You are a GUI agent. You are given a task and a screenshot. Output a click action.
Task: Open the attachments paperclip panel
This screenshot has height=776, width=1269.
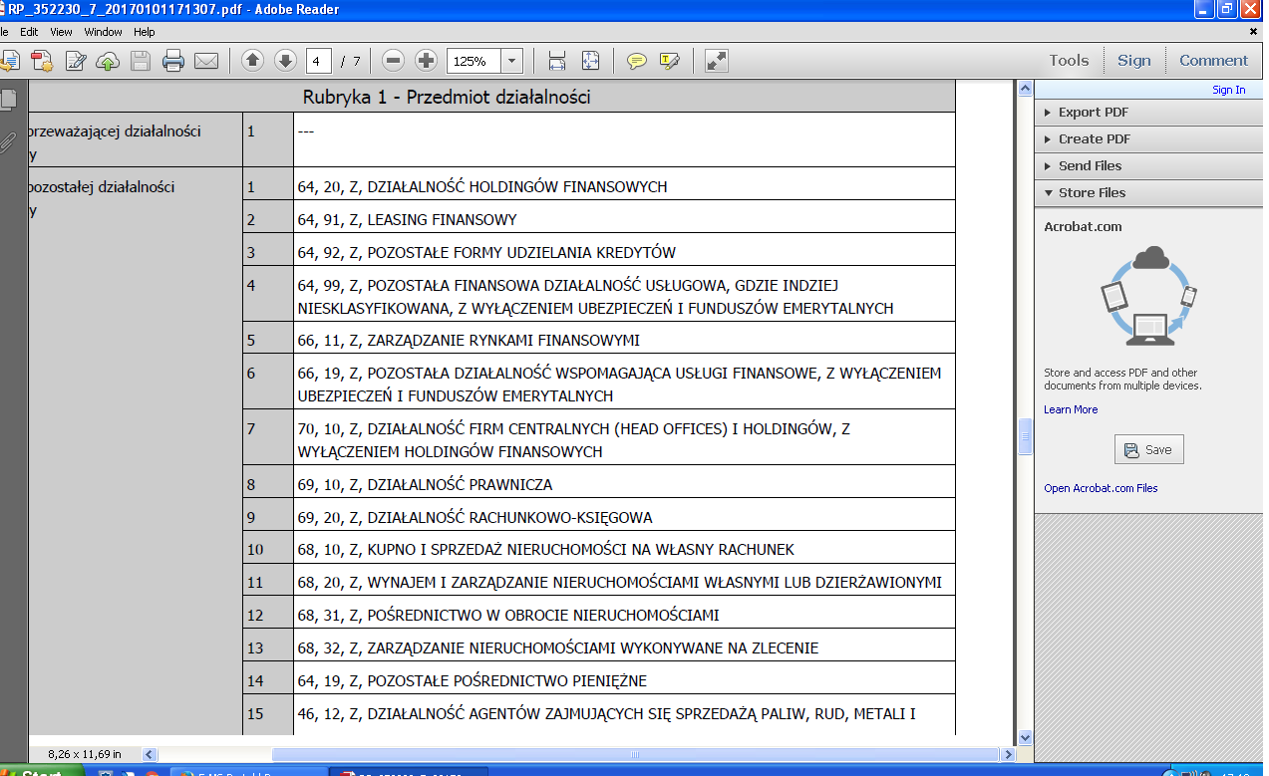(x=8, y=141)
